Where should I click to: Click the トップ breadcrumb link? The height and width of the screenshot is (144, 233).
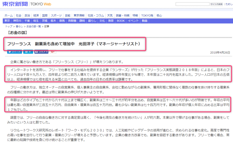[x=9, y=26]
